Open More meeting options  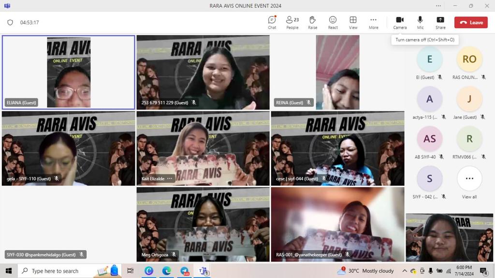click(x=374, y=22)
